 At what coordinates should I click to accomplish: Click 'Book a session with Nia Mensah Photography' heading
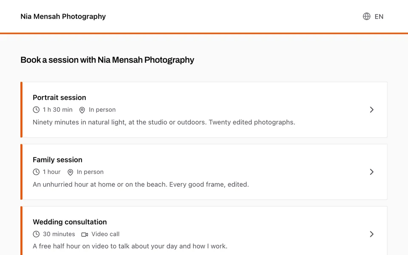click(x=107, y=60)
